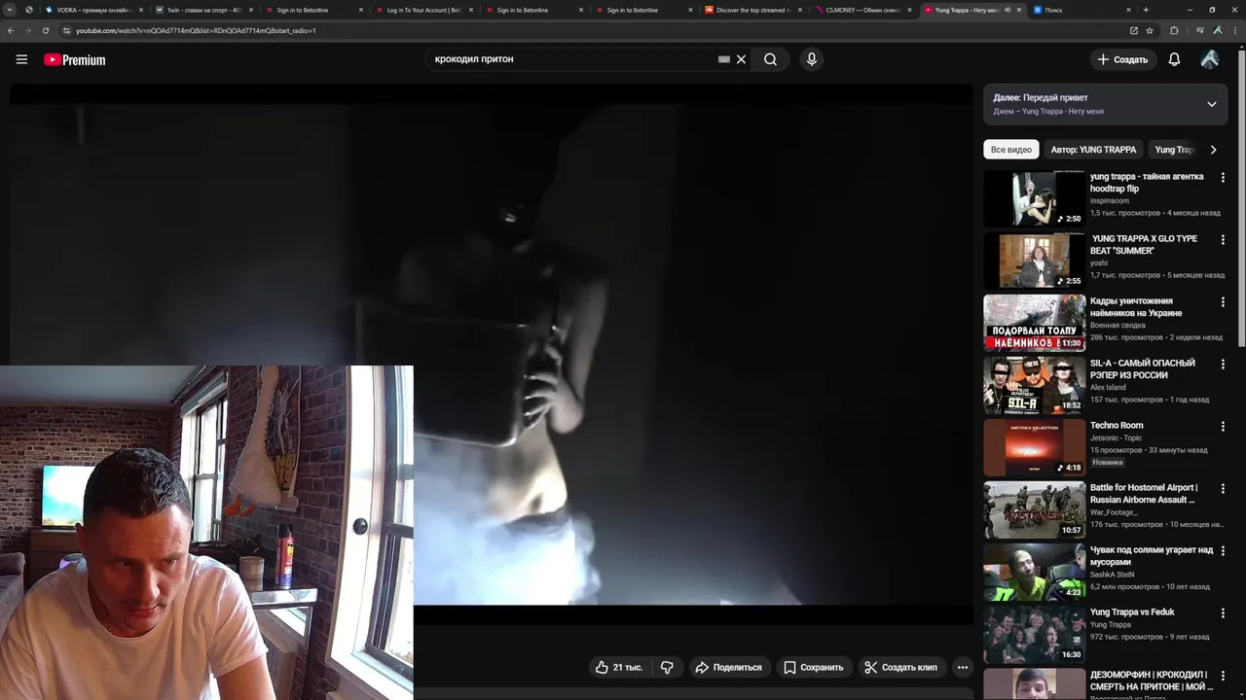The image size is (1246, 700).
Task: Open options for Techno Room video
Action: 1223,427
